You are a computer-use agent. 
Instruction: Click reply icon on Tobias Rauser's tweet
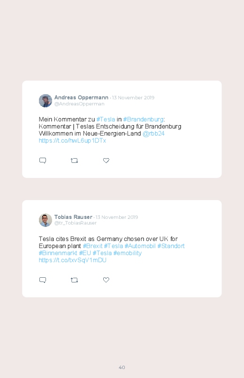(43, 280)
